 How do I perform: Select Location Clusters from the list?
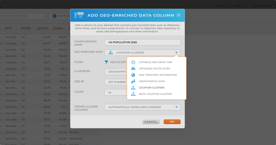(x=151, y=88)
